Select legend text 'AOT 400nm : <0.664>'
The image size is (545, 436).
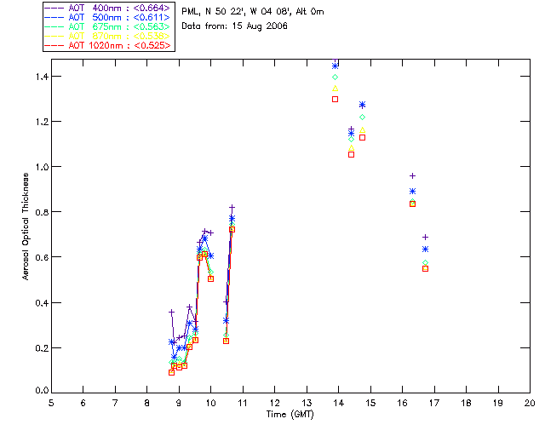point(119,8)
